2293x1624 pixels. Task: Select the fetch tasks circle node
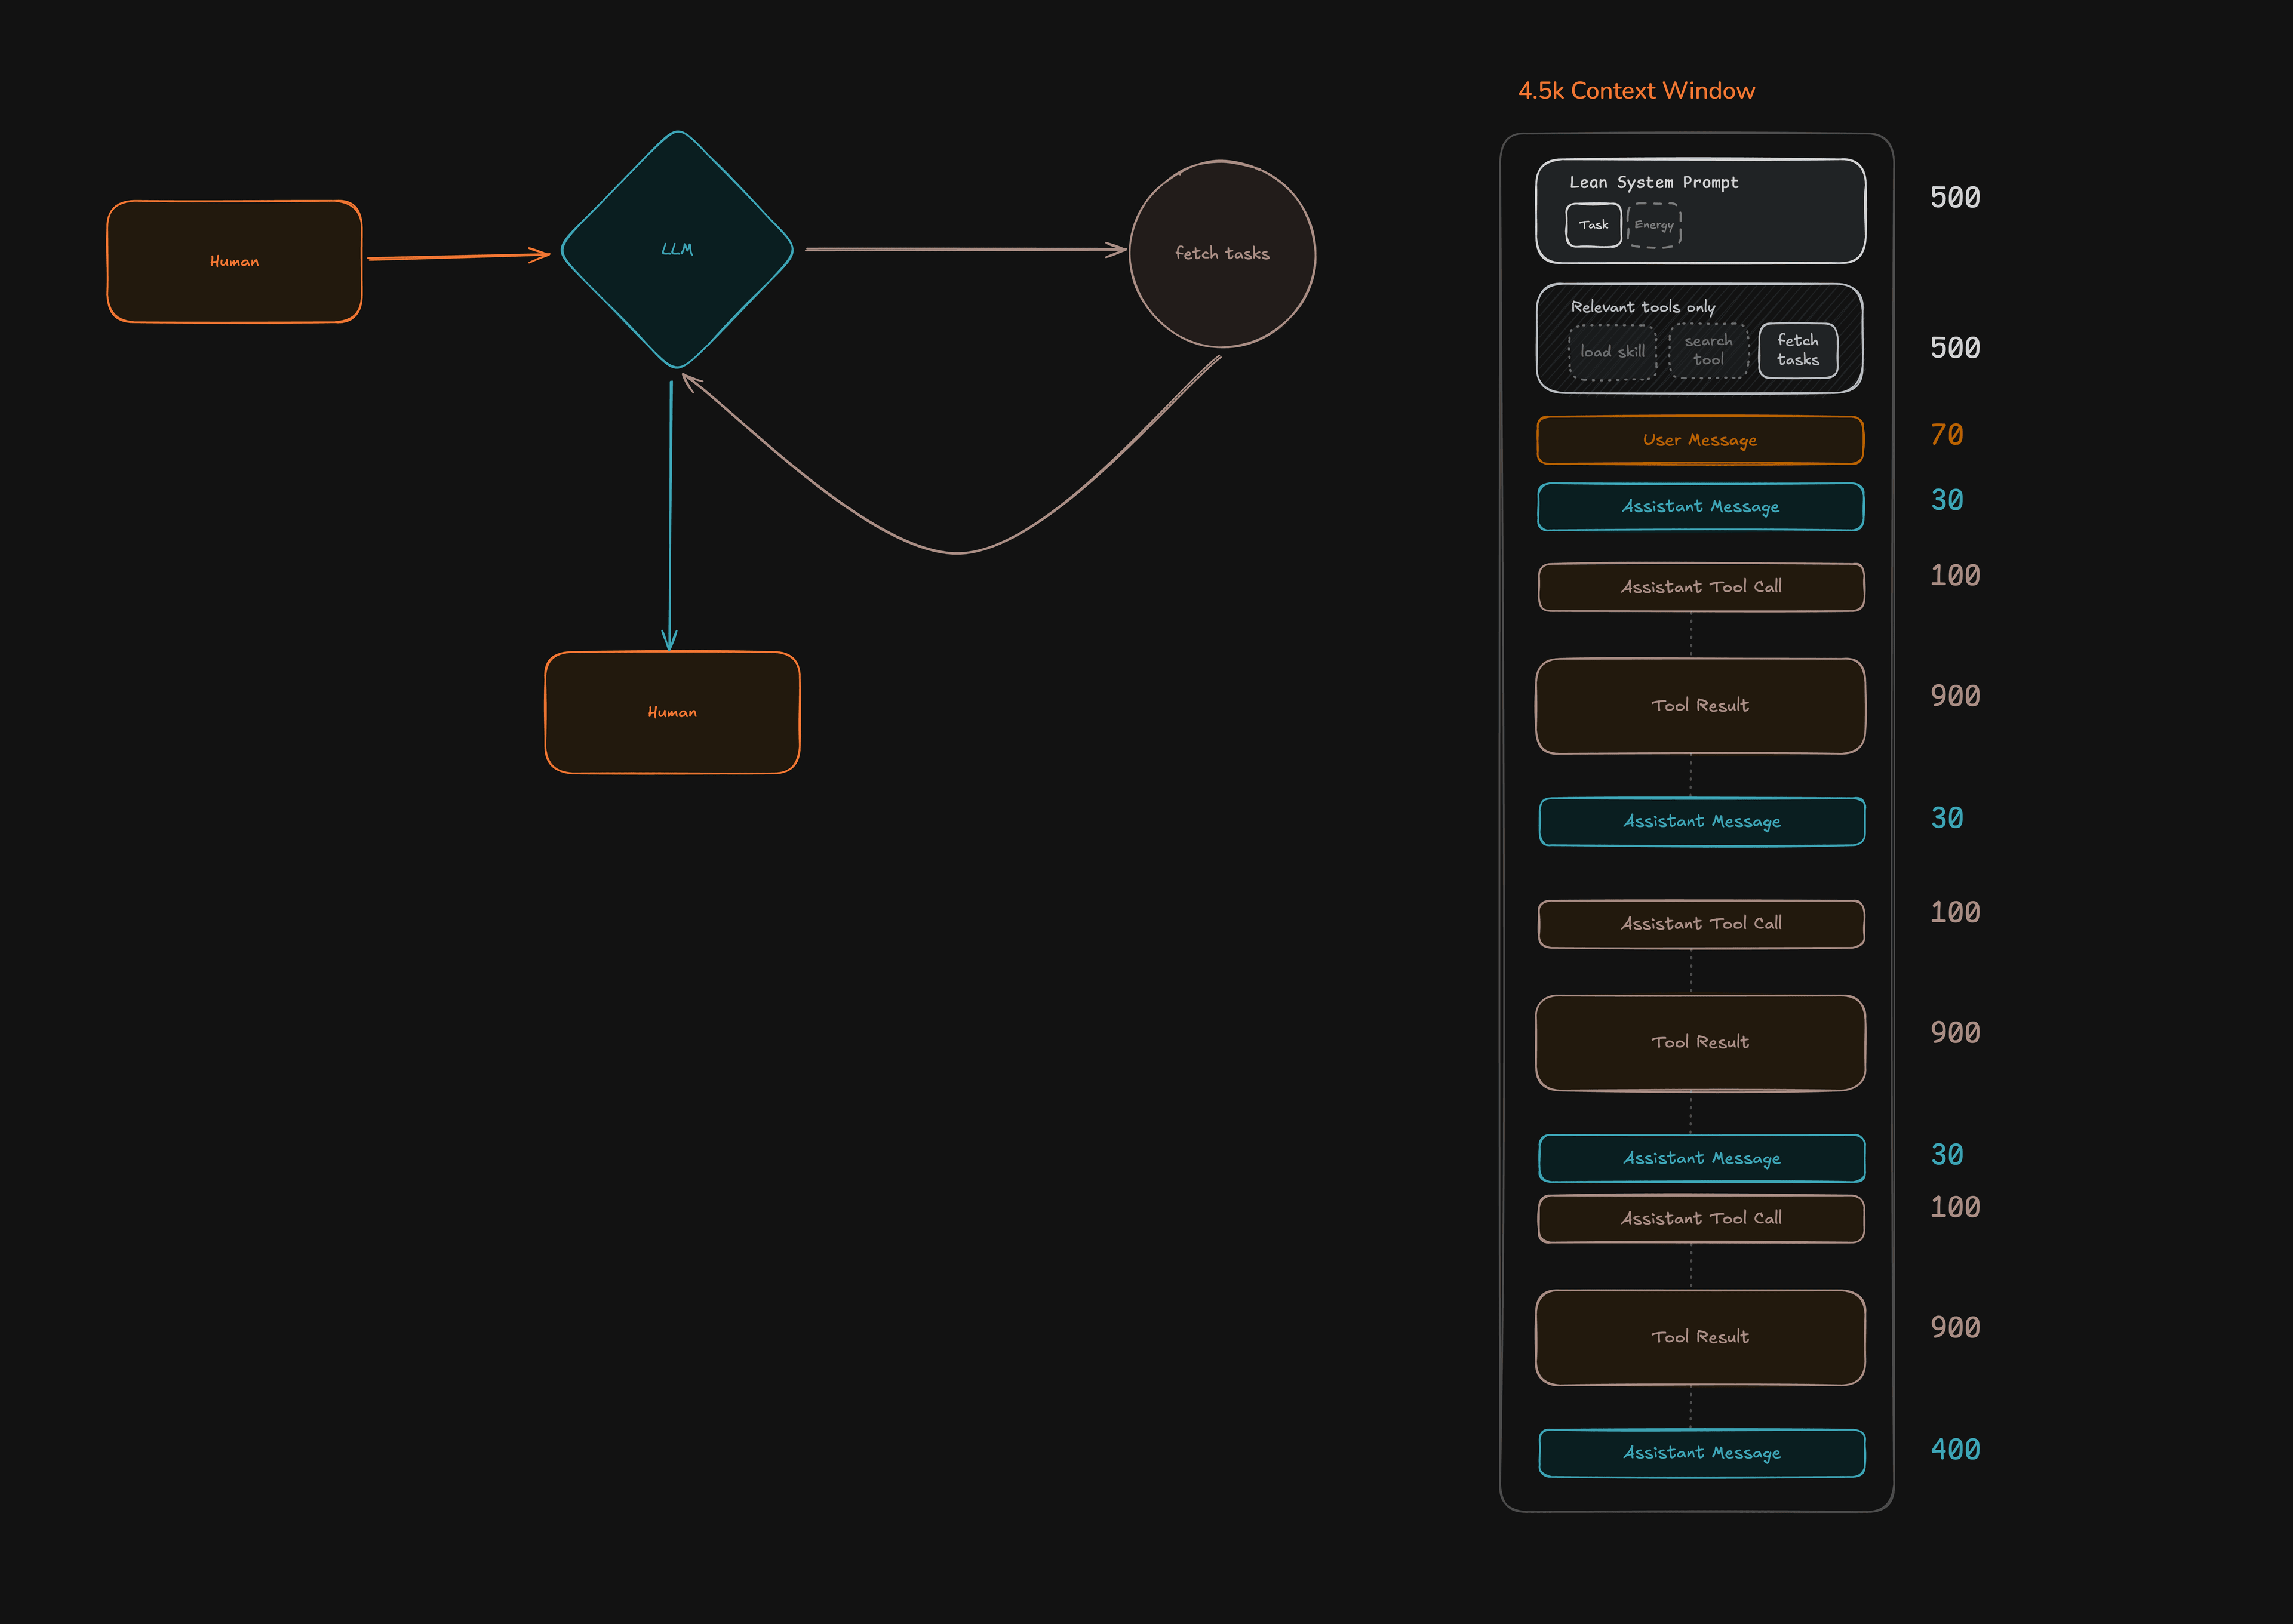click(1222, 254)
